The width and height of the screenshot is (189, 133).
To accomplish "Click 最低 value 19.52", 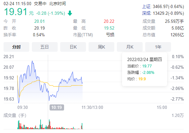I will 109,28.
